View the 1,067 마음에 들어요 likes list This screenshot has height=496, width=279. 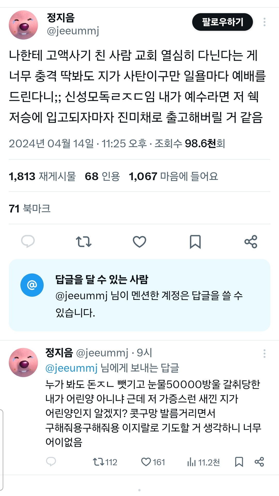[174, 176]
